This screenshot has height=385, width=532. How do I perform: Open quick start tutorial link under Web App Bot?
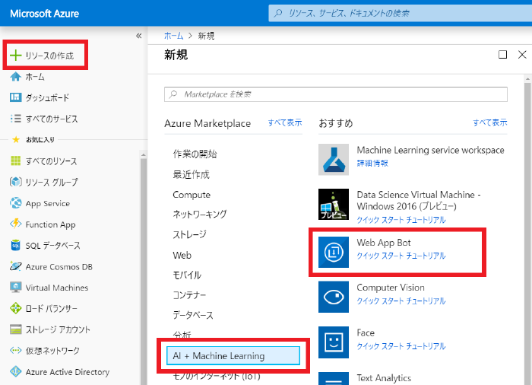401,256
